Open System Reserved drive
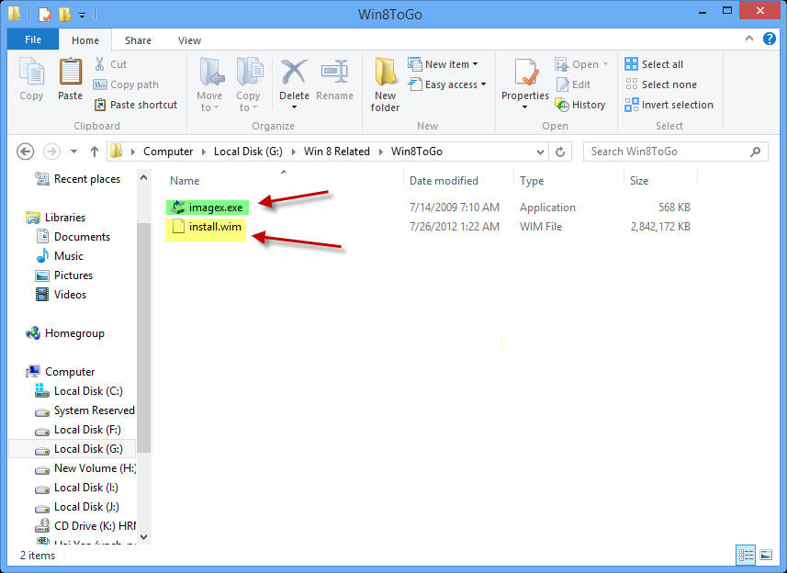 (x=84, y=410)
